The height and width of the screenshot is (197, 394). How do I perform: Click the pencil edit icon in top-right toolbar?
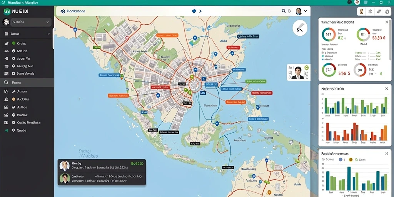(x=379, y=11)
